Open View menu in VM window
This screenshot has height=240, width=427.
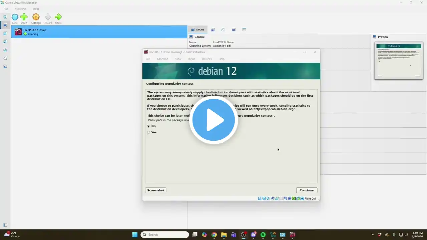178,59
